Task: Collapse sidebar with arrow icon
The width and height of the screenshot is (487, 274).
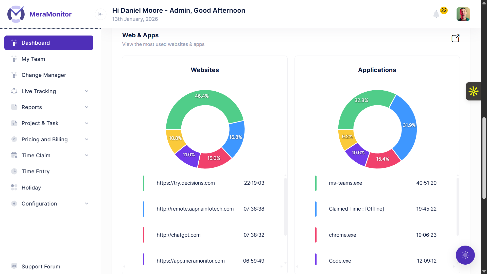Action: [x=101, y=14]
